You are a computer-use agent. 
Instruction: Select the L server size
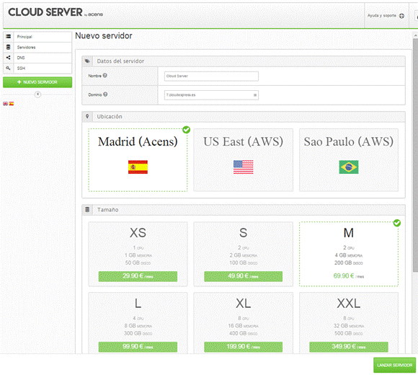point(138,323)
